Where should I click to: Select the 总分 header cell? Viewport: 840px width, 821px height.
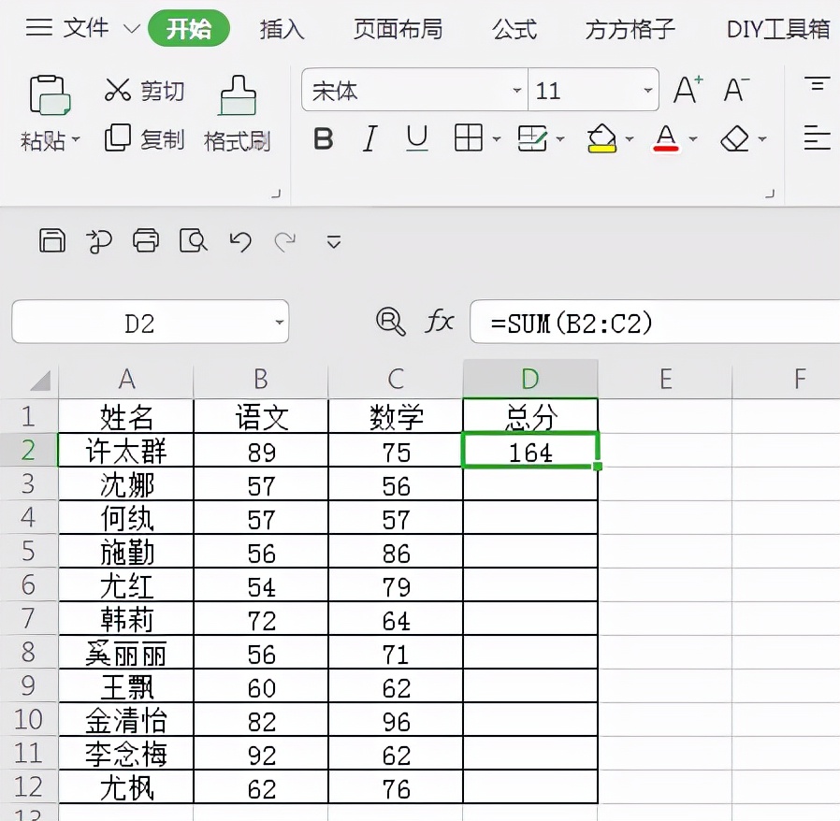[530, 416]
